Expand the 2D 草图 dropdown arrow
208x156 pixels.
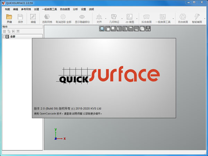pyautogui.click(x=137, y=19)
